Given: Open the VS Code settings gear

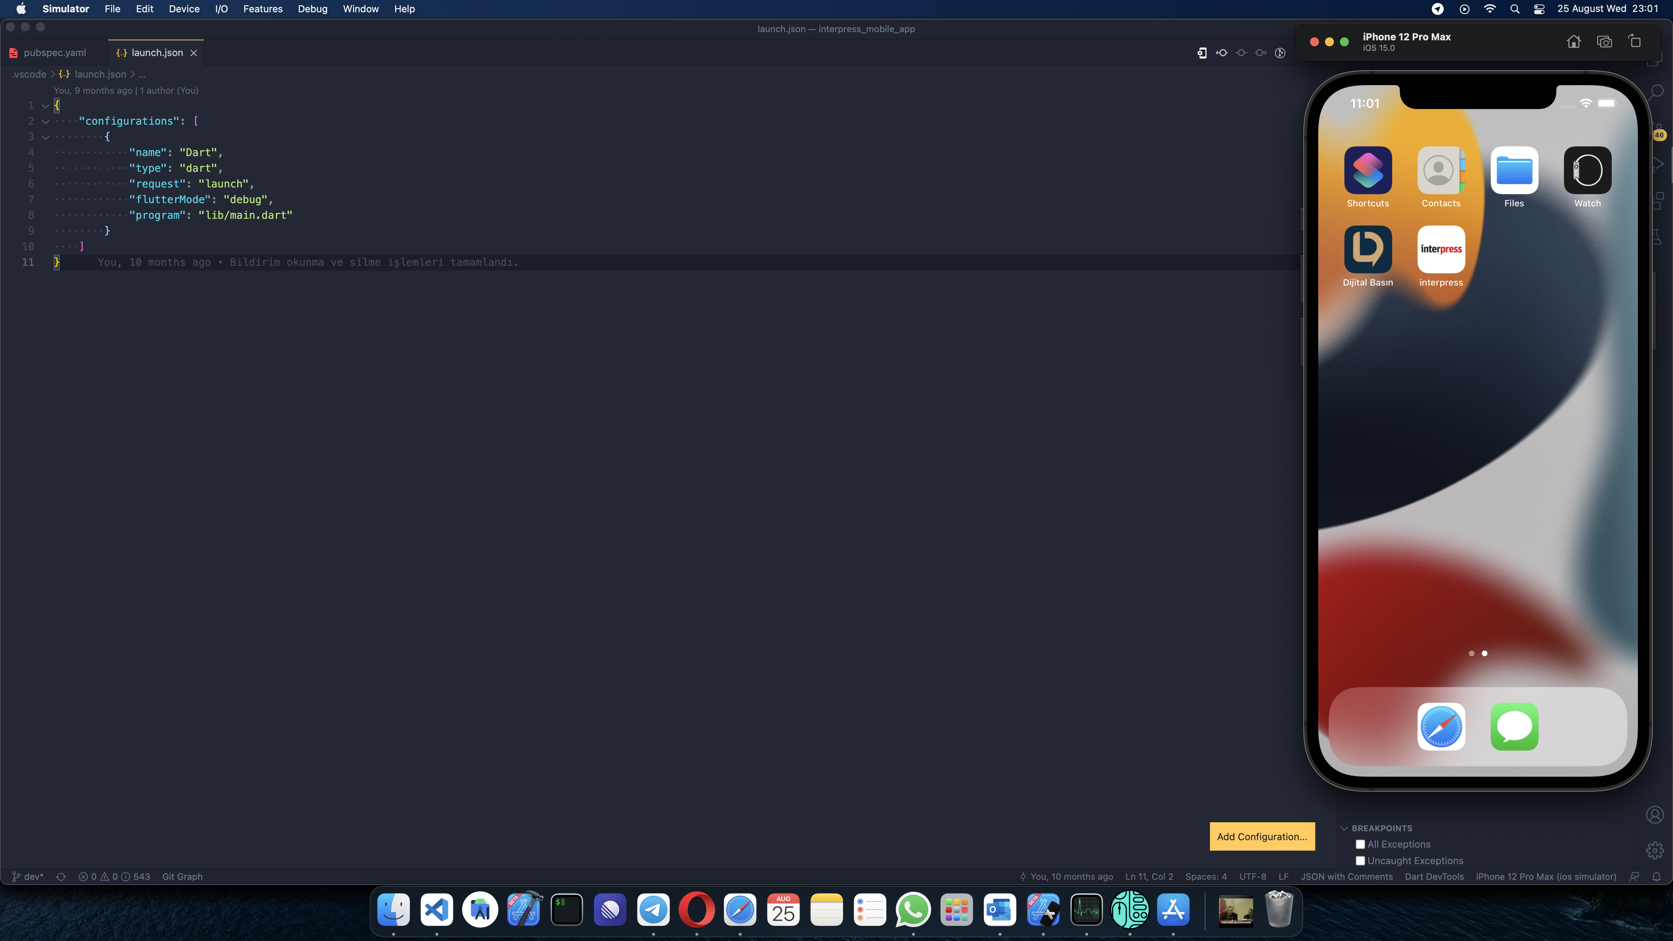Looking at the screenshot, I should click(1654, 850).
